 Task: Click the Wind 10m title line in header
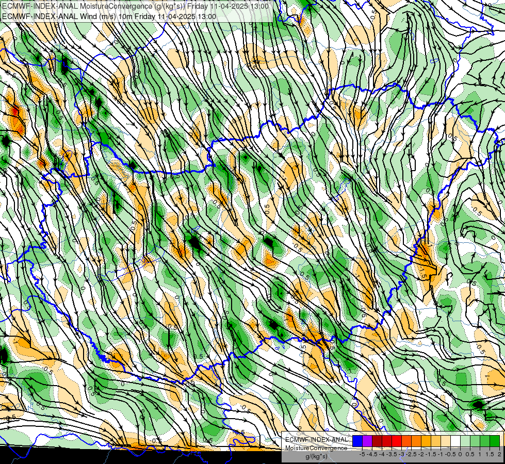(109, 16)
